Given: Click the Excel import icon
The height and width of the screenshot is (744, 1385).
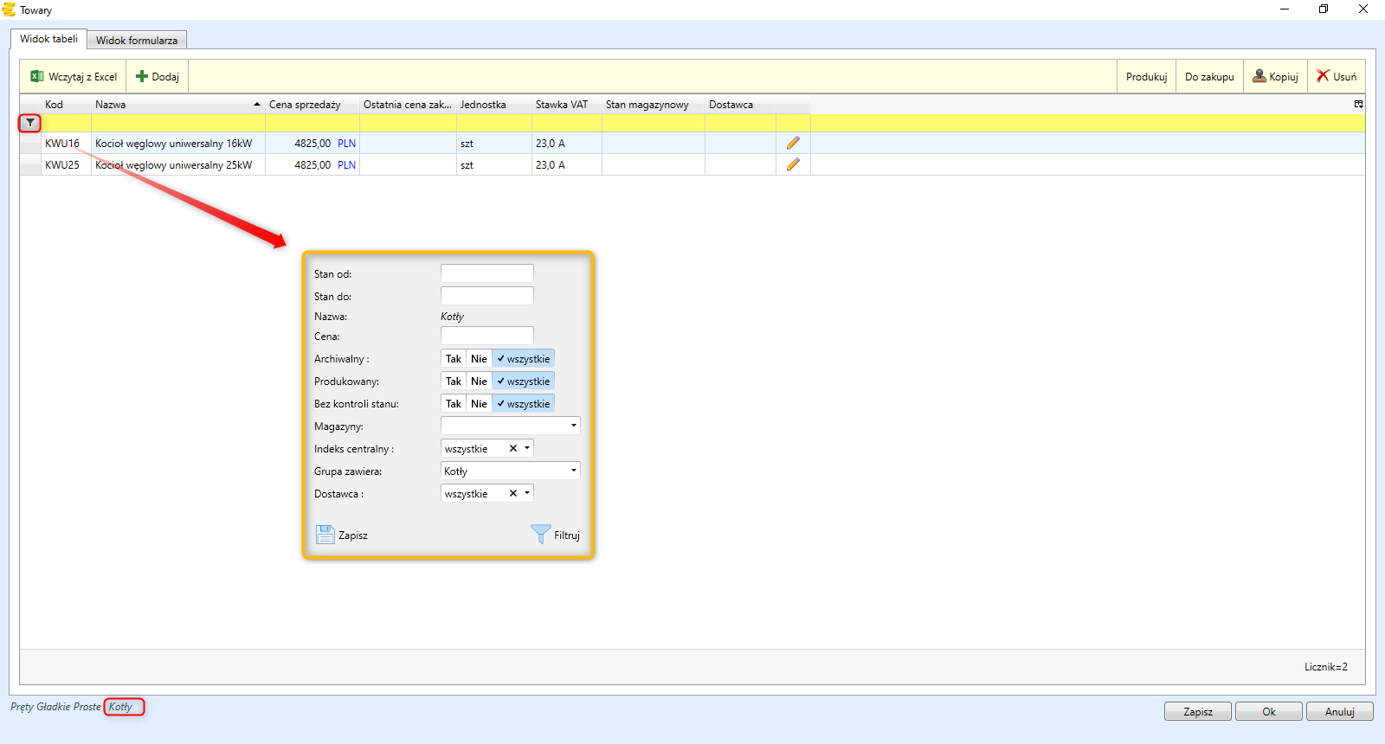Looking at the screenshot, I should point(37,76).
